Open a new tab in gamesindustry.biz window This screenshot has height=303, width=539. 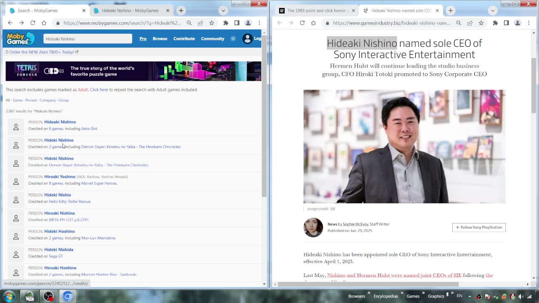point(451,11)
